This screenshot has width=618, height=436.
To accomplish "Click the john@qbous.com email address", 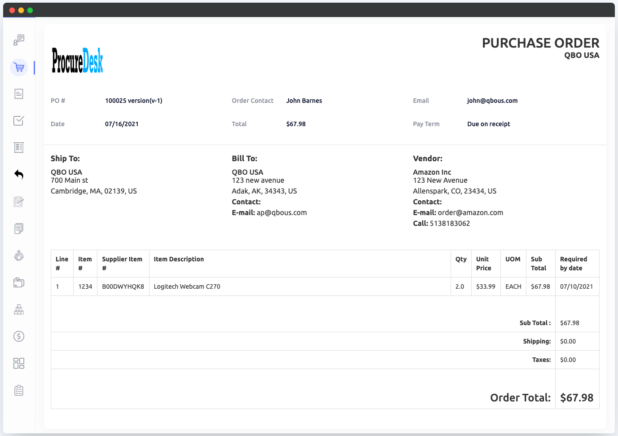I will 492,101.
